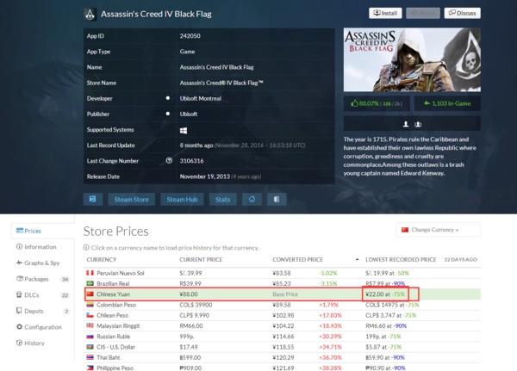Click the CURRENCY column header
The height and width of the screenshot is (371, 517).
pos(102,260)
